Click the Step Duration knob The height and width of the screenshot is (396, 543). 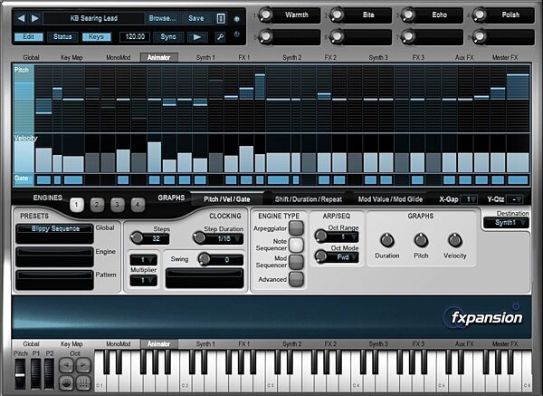coord(199,237)
